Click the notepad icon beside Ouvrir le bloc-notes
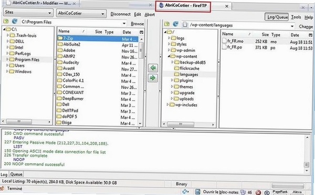 [198, 192]
